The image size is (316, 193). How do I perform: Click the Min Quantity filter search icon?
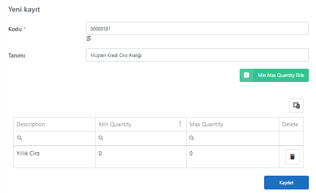(x=101, y=138)
